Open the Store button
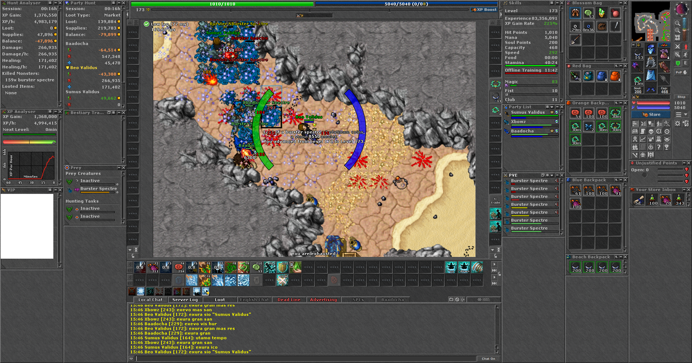The width and height of the screenshot is (692, 363). (651, 114)
